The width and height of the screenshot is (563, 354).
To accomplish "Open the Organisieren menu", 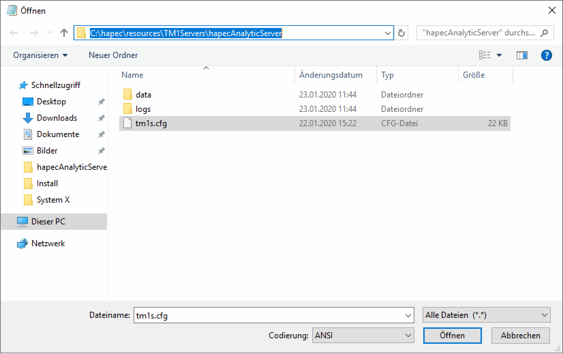I will 40,55.
